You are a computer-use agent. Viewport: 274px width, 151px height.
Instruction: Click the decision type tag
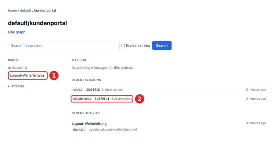[79, 130]
